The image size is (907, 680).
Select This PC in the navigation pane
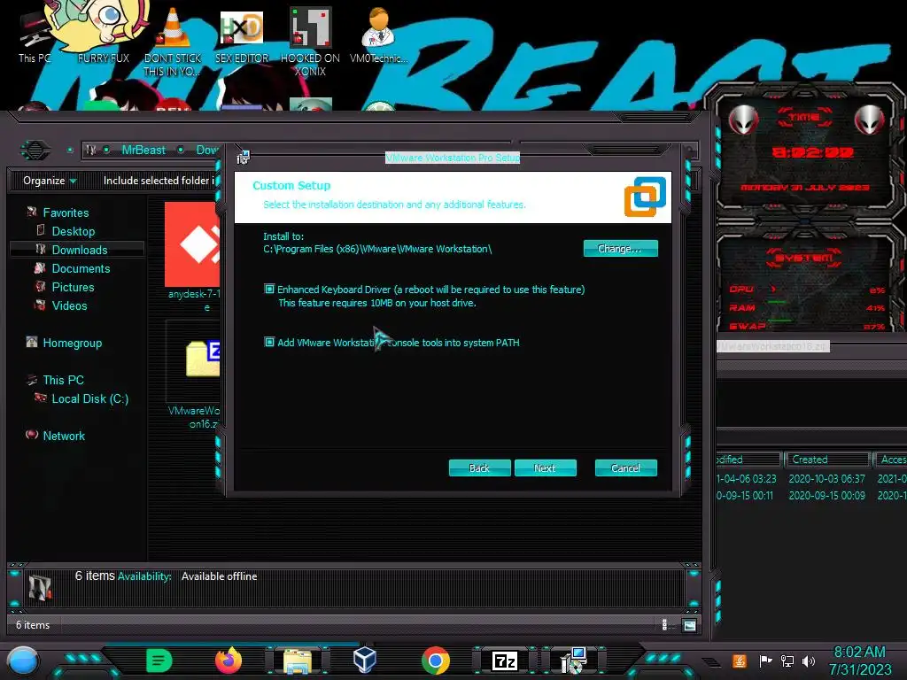(63, 380)
